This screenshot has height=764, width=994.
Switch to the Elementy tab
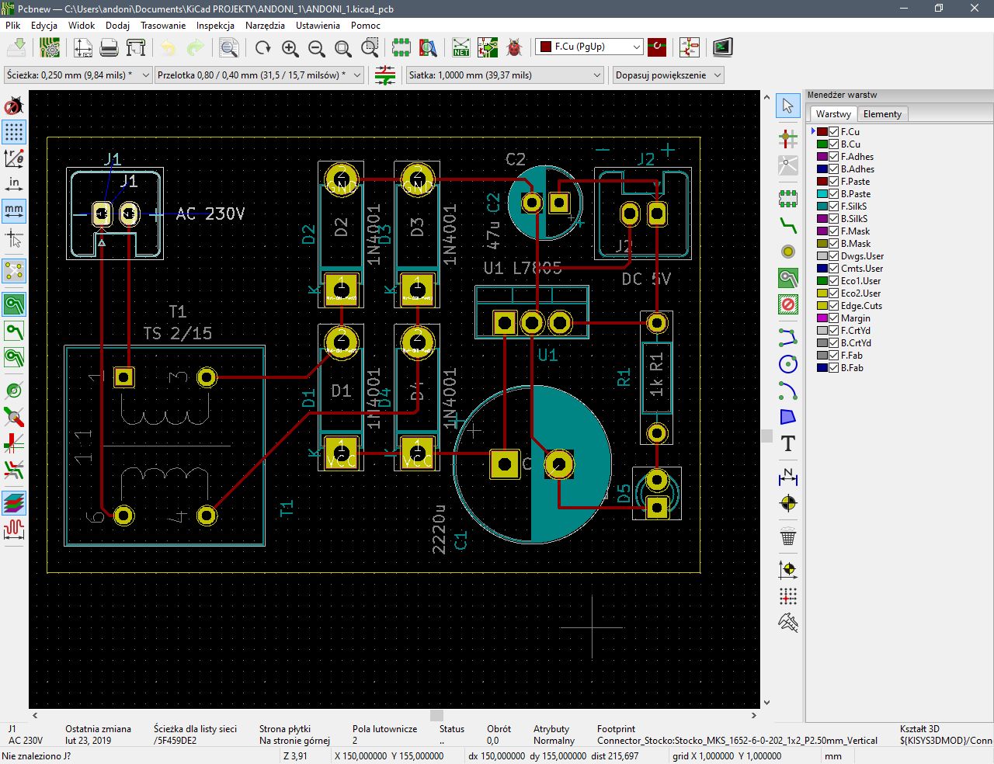tap(882, 114)
